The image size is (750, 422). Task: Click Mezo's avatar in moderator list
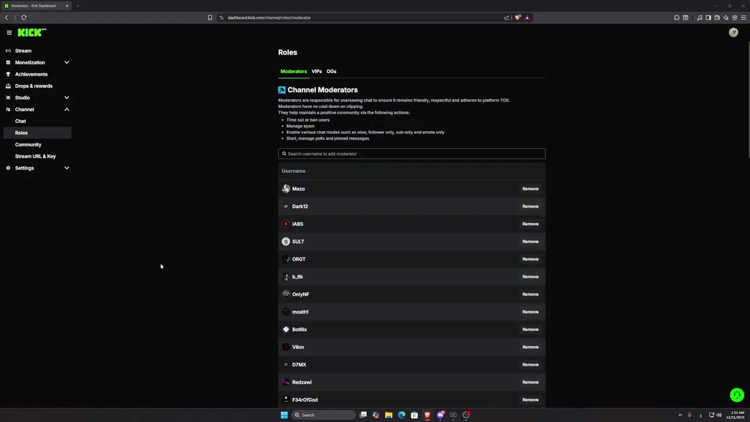tap(286, 189)
